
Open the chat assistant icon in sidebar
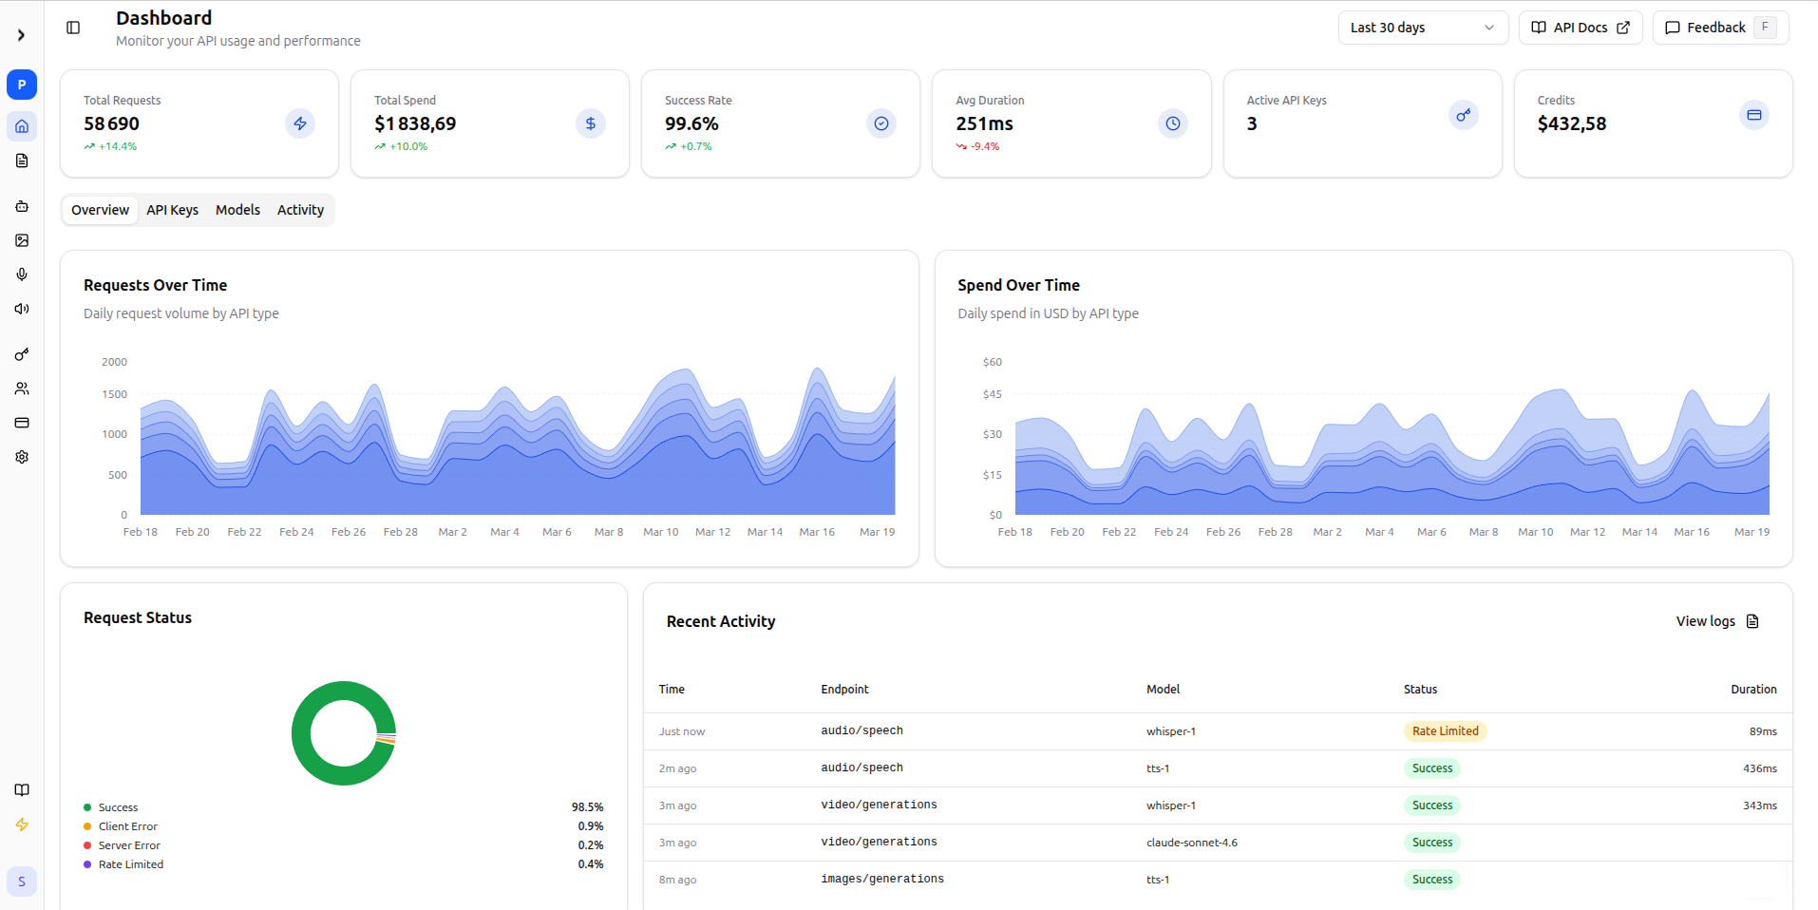(x=21, y=206)
